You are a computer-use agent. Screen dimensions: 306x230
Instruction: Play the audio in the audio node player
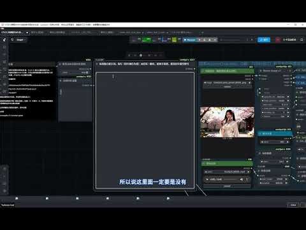(207, 180)
